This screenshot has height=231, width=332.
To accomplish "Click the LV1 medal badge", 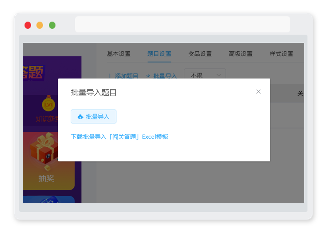I will click(48, 104).
